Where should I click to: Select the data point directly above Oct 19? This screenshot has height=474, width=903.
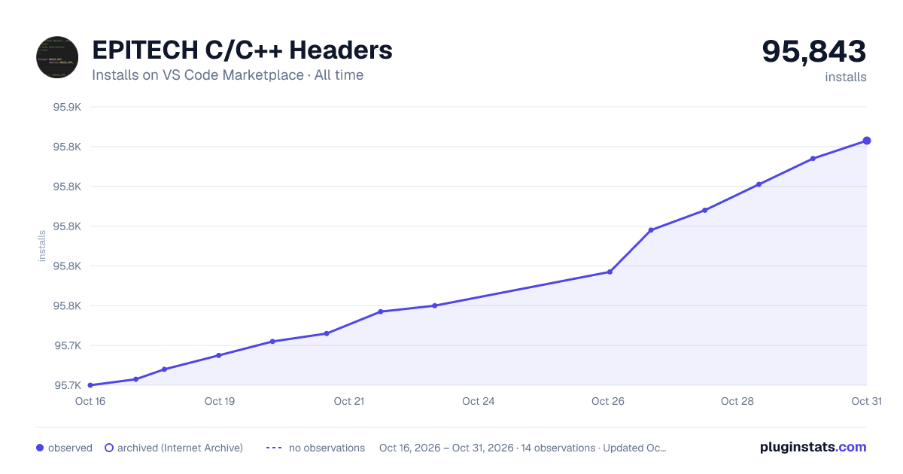(x=219, y=355)
